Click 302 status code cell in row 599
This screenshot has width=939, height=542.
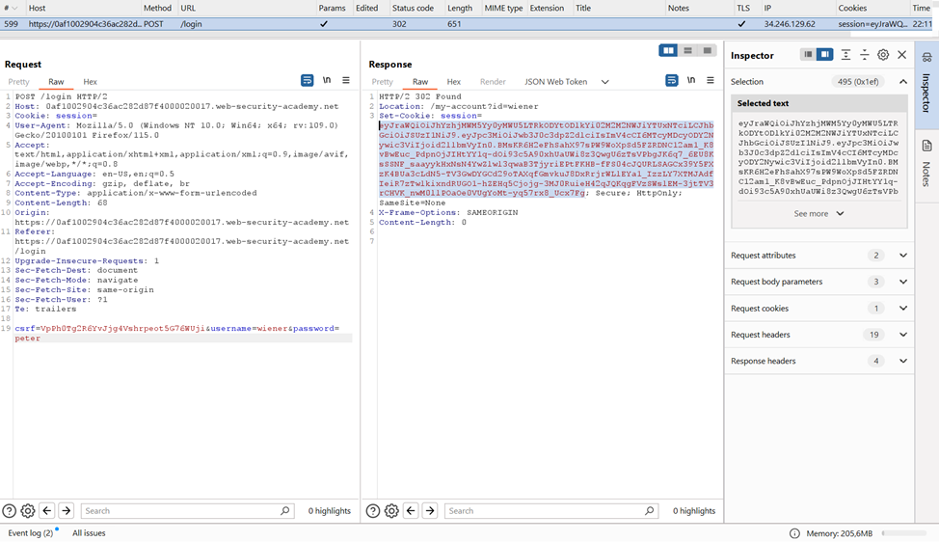pyautogui.click(x=399, y=24)
